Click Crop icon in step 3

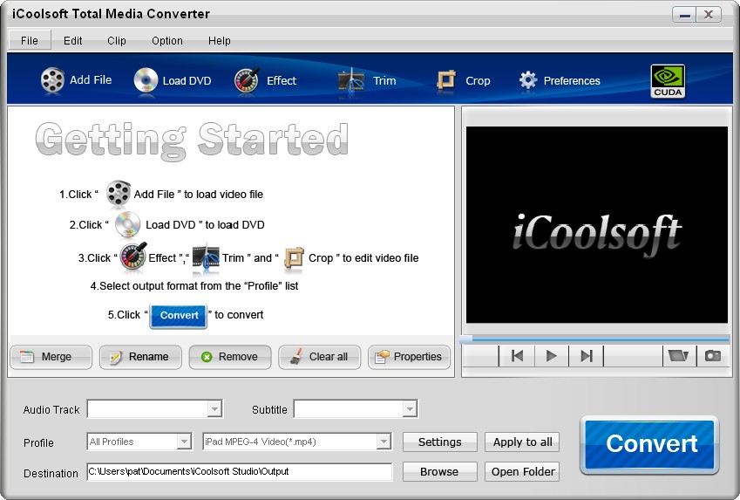click(x=294, y=259)
